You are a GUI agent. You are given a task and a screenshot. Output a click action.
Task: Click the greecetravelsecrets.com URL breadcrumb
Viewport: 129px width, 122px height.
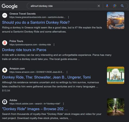[37, 17]
